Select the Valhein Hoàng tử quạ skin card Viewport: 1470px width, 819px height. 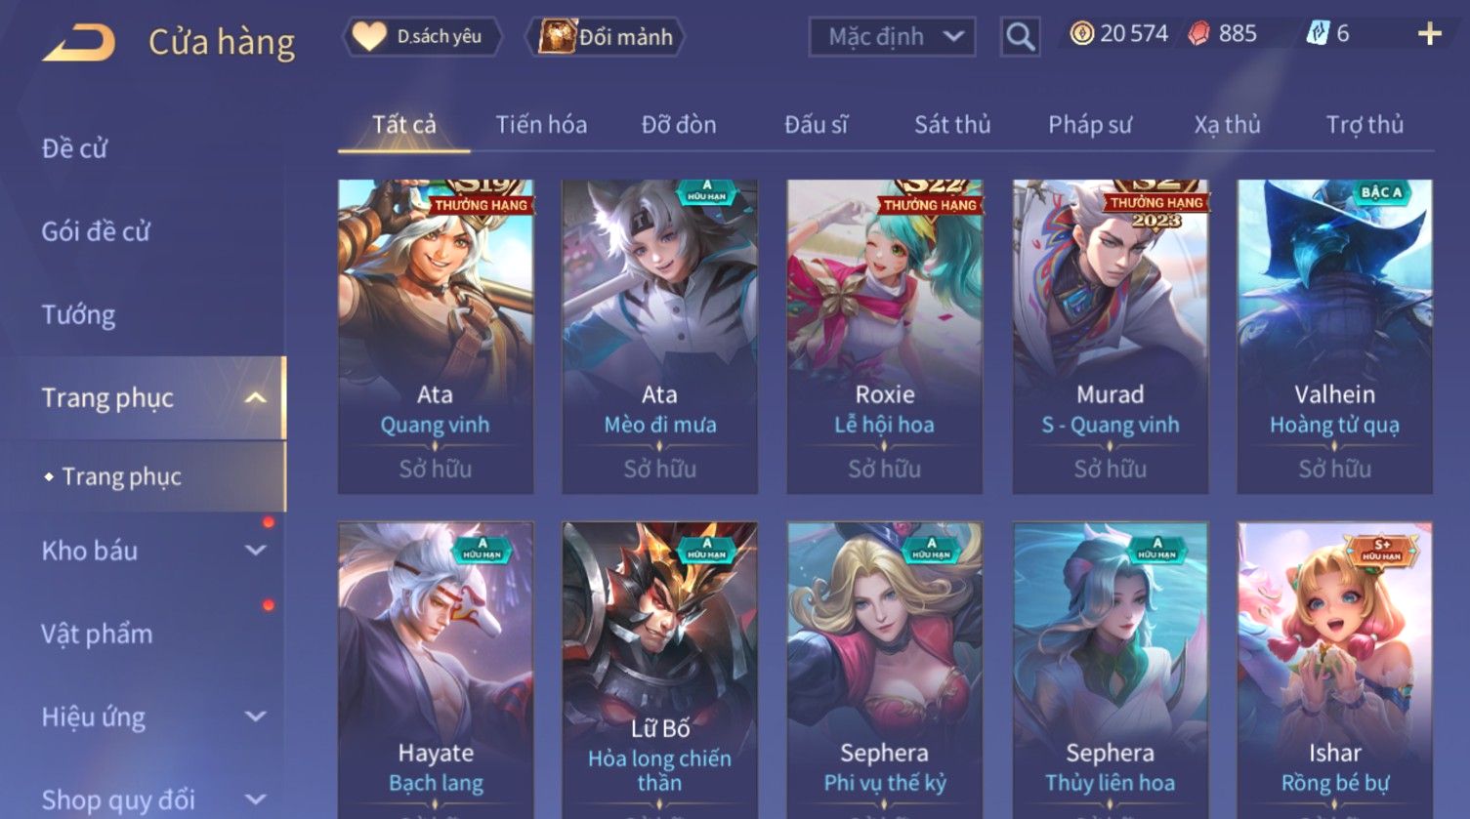point(1334,337)
